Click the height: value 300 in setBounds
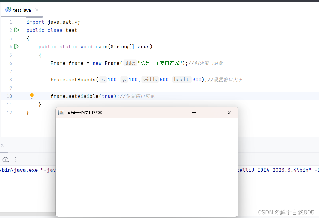The image size is (319, 218). pos(197,80)
